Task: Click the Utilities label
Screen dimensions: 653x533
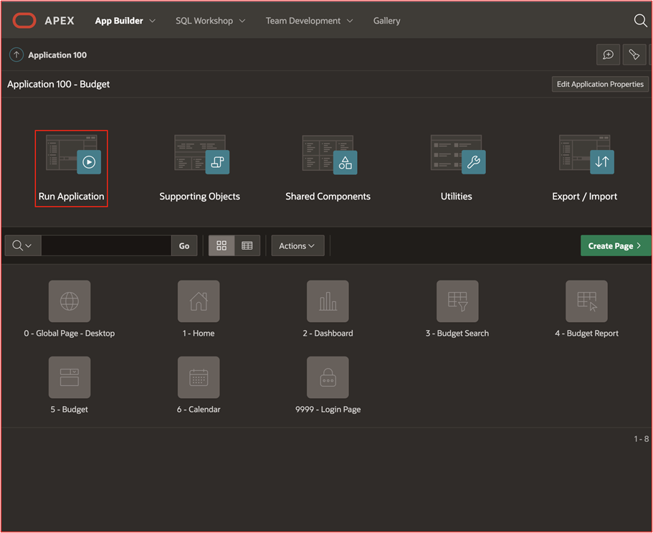Action: 457,197
